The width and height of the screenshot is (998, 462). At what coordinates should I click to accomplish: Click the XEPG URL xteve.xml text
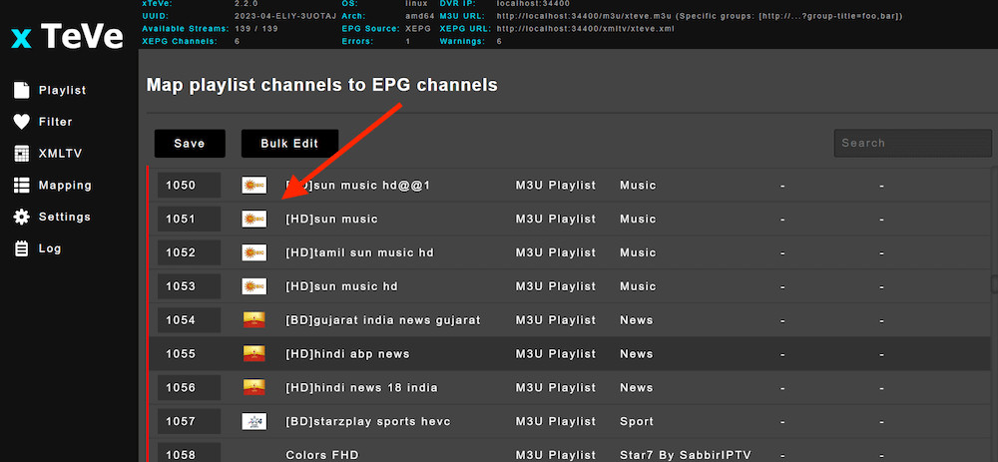pos(585,29)
